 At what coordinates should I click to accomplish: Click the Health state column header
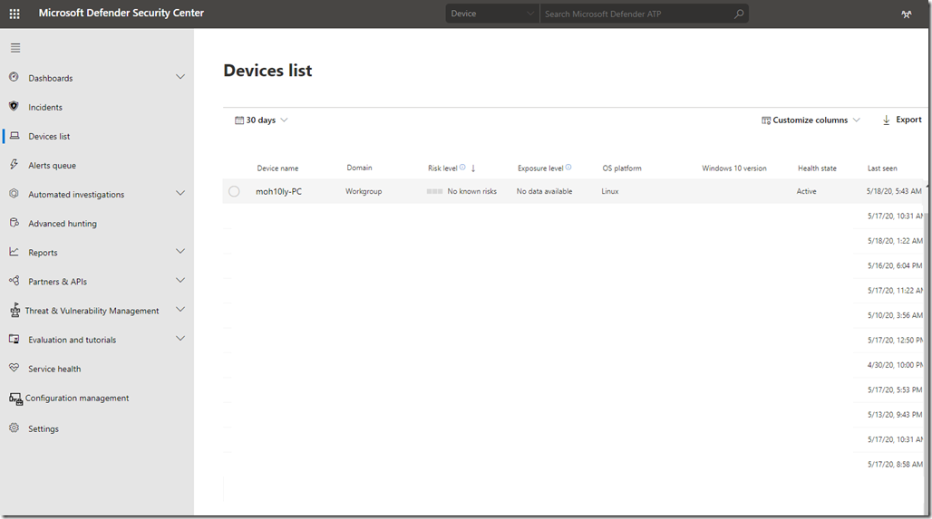(817, 168)
